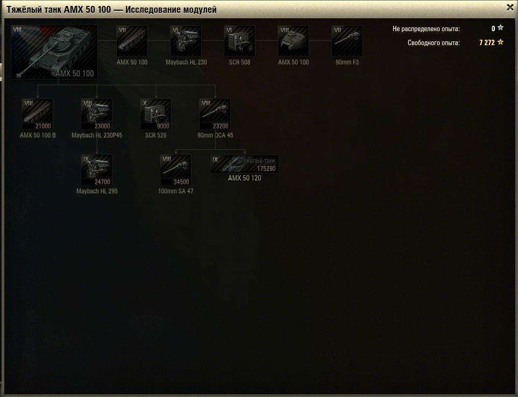Research the AMX 50 100 B suspension icon
This screenshot has width=518, height=397.
tap(37, 114)
